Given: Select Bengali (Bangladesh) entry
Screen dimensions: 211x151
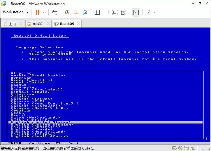Looking at the screenshot, I should [37, 90].
